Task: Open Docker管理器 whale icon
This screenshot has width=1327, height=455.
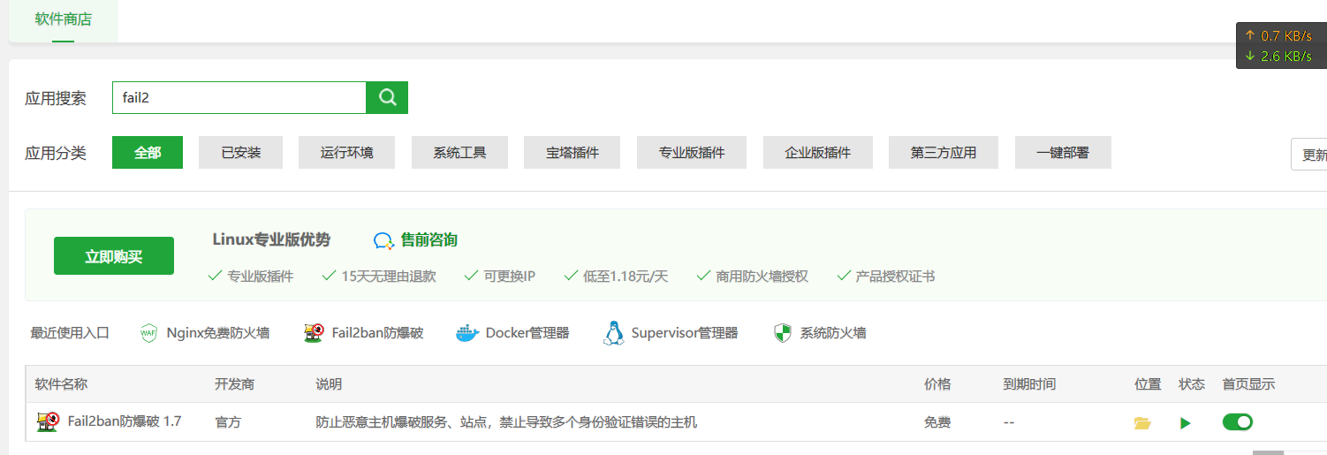Action: point(467,333)
